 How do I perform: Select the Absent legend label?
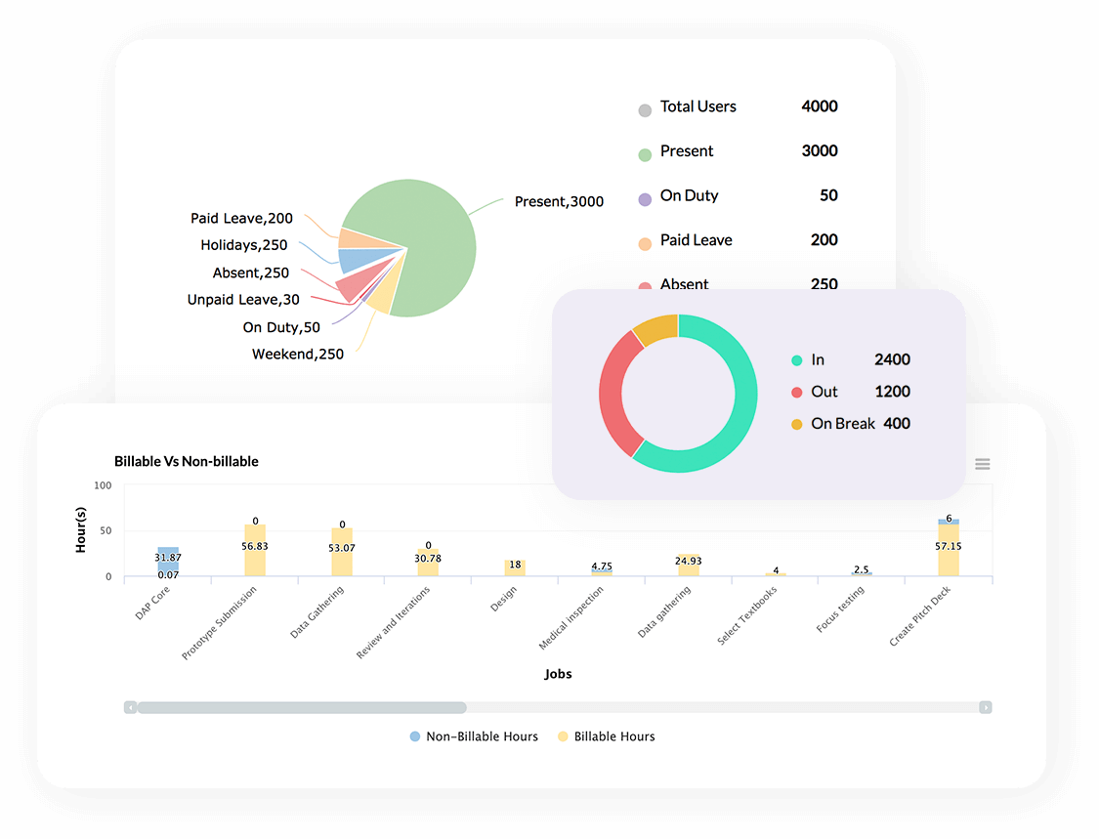[x=684, y=284]
